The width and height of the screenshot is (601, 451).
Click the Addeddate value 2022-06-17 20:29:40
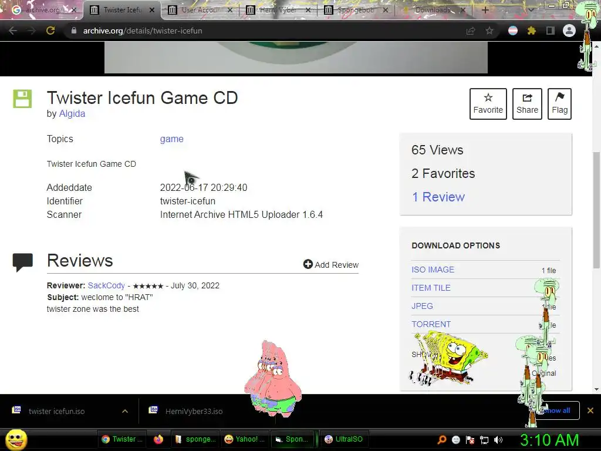coord(204,187)
